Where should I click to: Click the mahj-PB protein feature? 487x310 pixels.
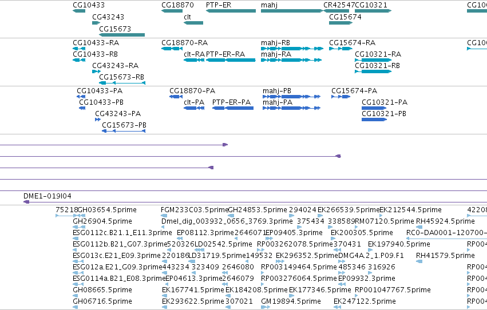click(291, 97)
